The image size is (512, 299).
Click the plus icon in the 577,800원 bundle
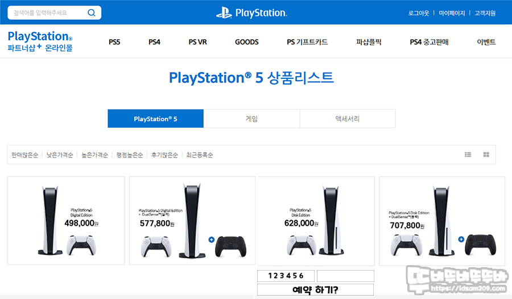coord(211,240)
